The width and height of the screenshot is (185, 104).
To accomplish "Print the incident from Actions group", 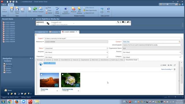I will click(x=48, y=8).
